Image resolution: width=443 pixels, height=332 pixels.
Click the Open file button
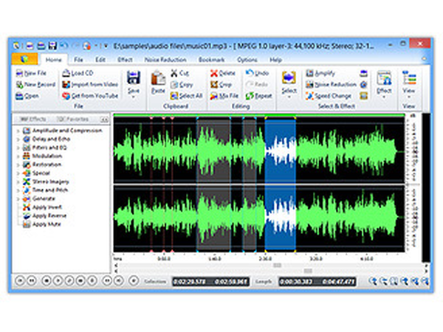[27, 96]
